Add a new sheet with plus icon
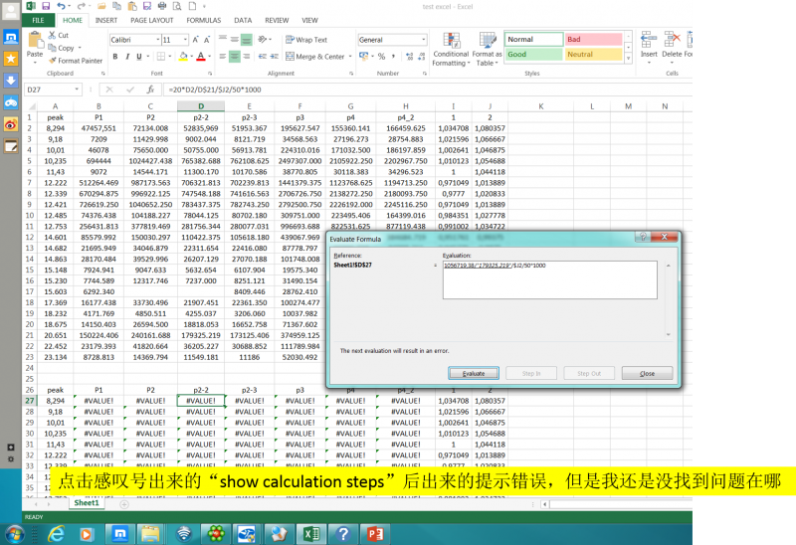796x545 pixels. [124, 504]
